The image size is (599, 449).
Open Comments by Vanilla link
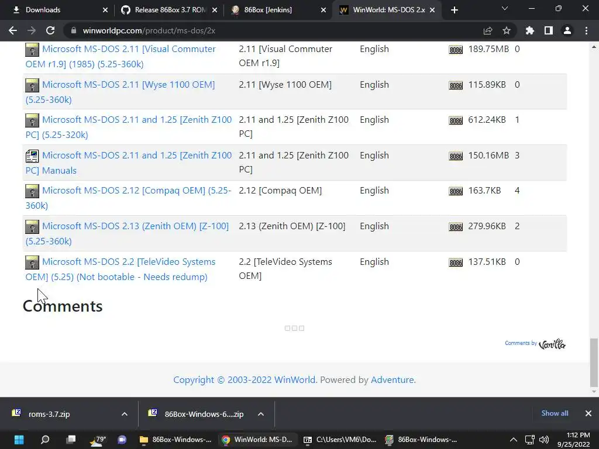click(x=535, y=344)
